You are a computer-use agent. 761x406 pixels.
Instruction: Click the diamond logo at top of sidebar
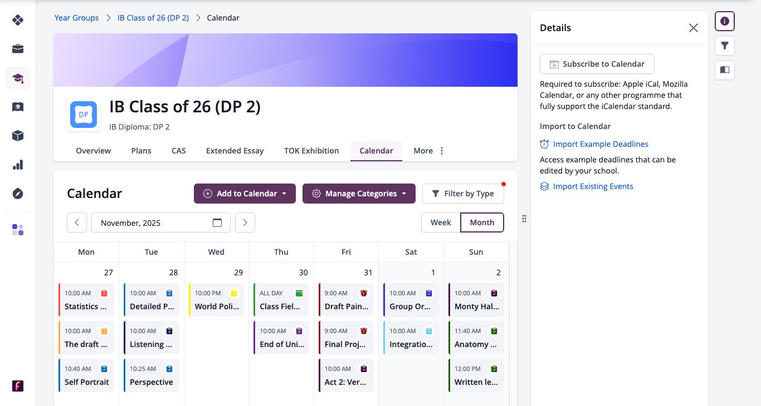click(18, 20)
